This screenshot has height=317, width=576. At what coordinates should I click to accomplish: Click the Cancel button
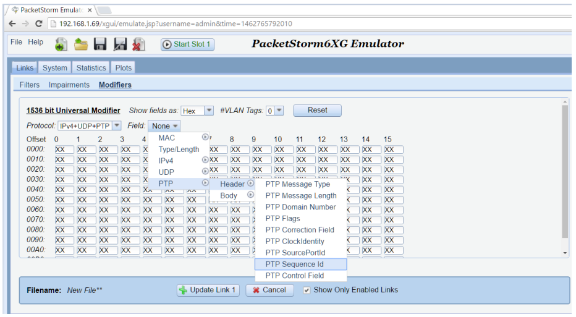[269, 290]
